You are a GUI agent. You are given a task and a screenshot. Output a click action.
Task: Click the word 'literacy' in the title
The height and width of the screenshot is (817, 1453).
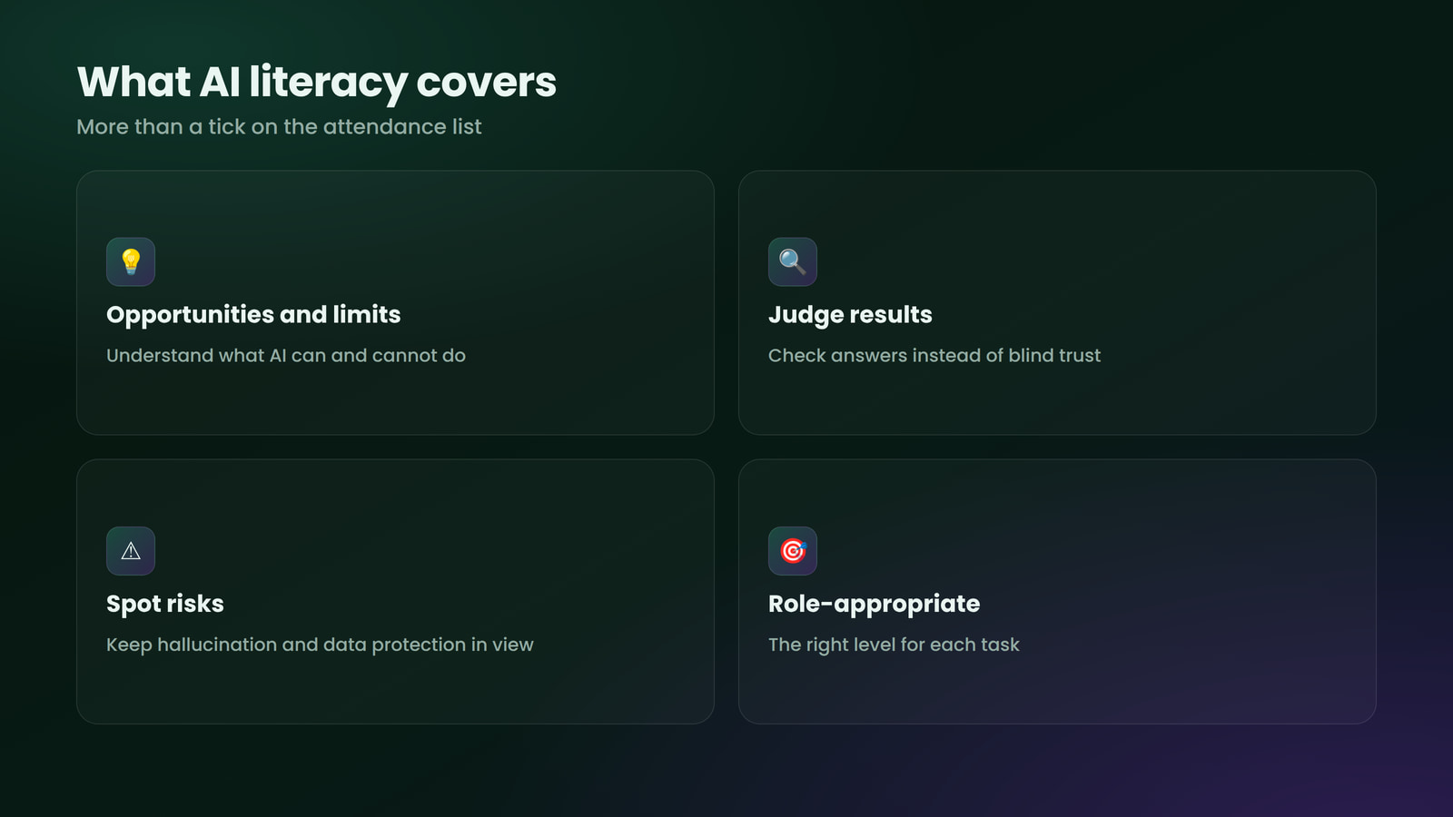[329, 83]
